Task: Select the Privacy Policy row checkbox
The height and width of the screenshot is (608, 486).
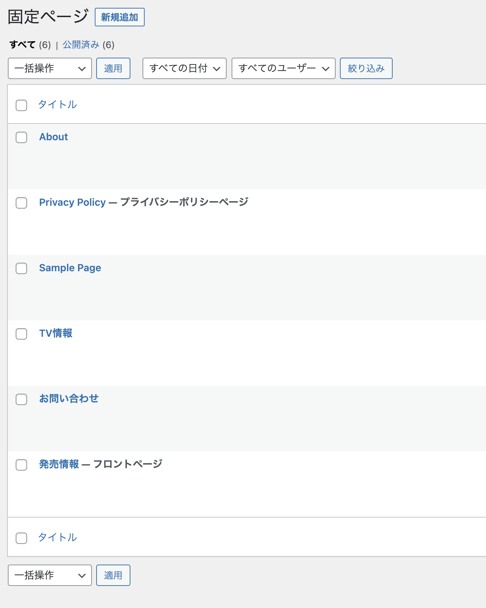Action: point(21,203)
